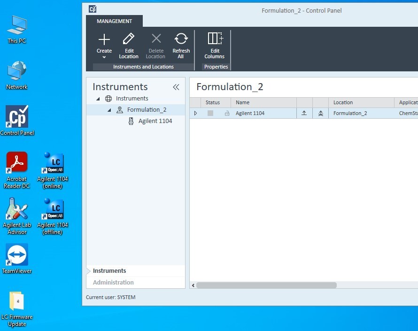The width and height of the screenshot is (418, 331).
Task: Sort by the Location column header
Action: 361,103
